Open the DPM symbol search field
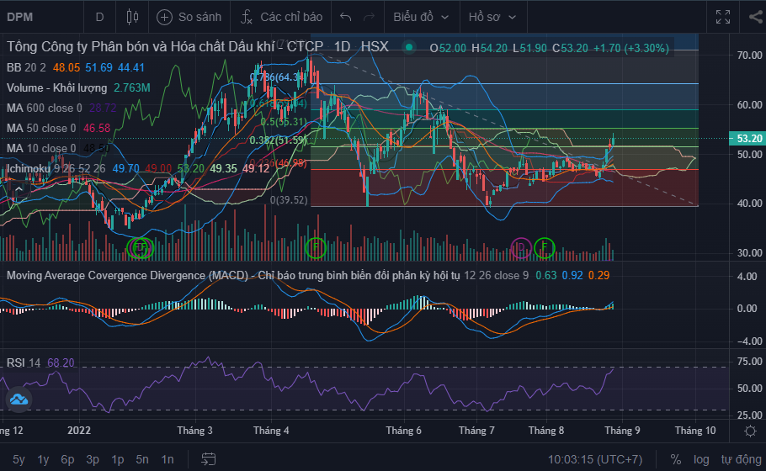 [20, 17]
